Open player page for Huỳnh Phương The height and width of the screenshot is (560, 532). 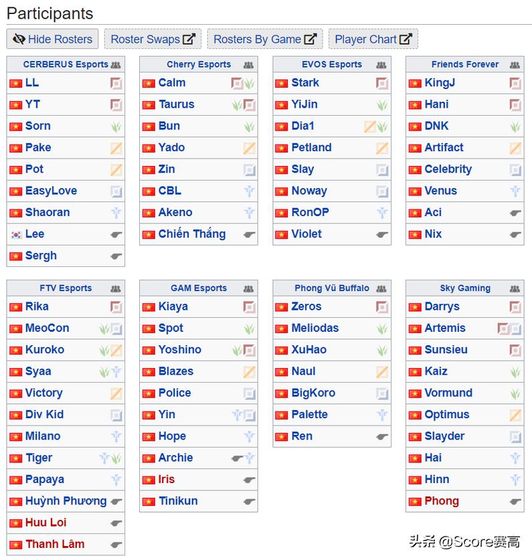pyautogui.click(x=66, y=500)
